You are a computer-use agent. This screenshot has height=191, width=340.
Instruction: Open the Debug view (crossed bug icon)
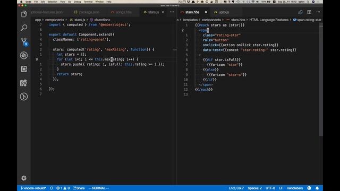tap(24, 55)
